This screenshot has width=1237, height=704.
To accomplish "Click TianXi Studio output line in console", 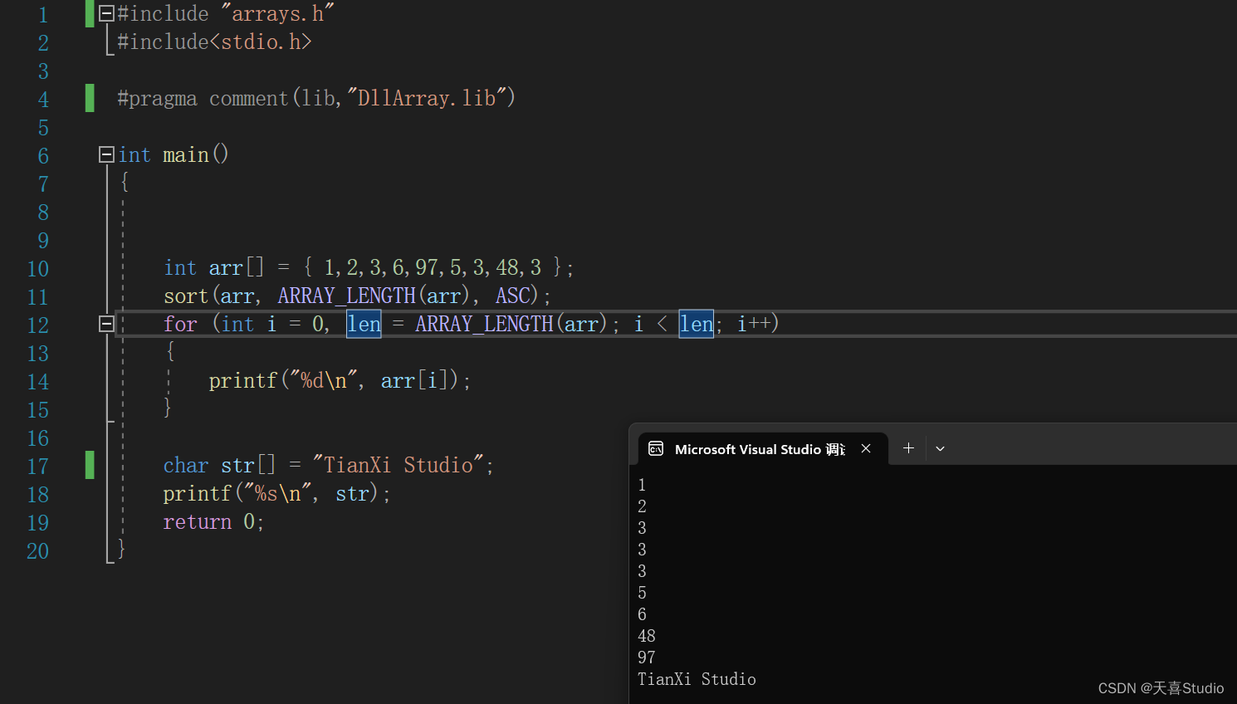I will [x=697, y=679].
